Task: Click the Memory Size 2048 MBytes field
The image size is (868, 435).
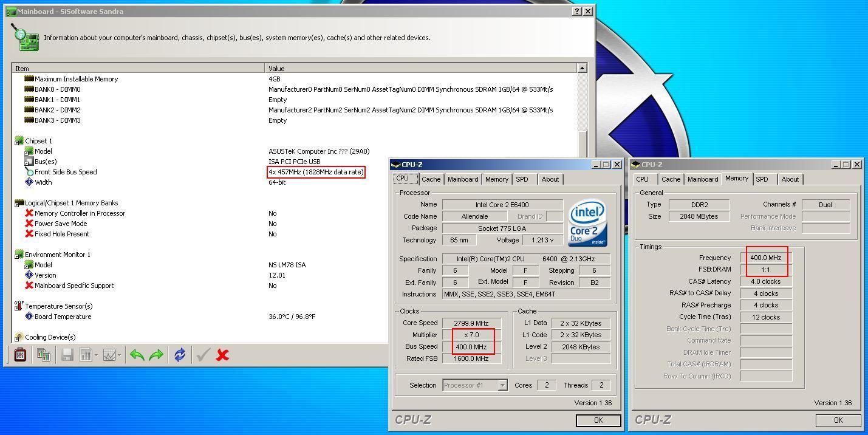Action: click(x=699, y=216)
